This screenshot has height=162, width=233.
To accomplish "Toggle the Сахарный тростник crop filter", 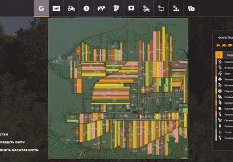I will coord(224,138).
